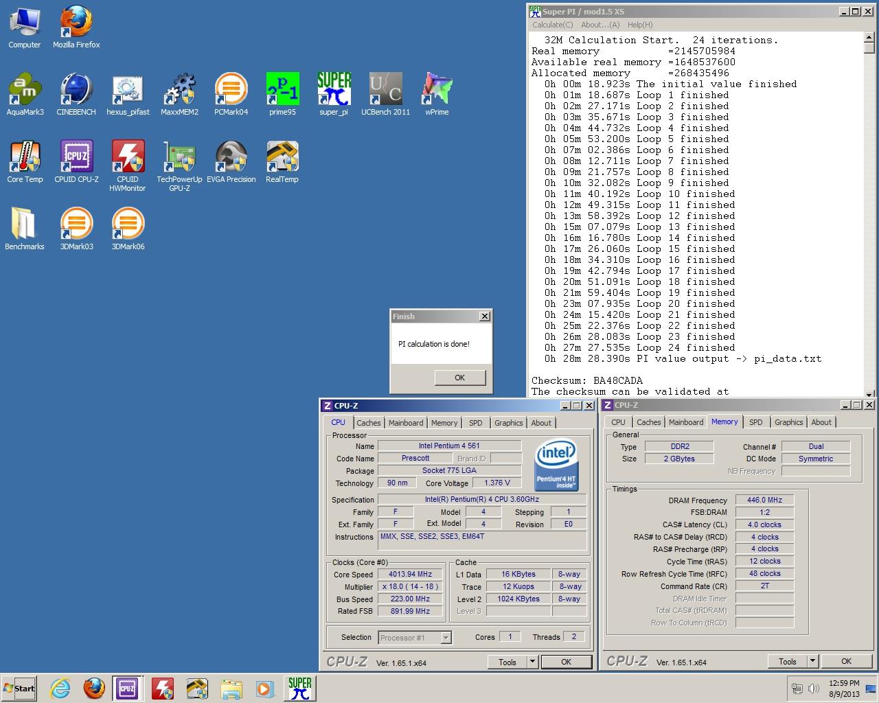879x703 pixels.
Task: Click Super PI taskbar button
Action: 299,689
